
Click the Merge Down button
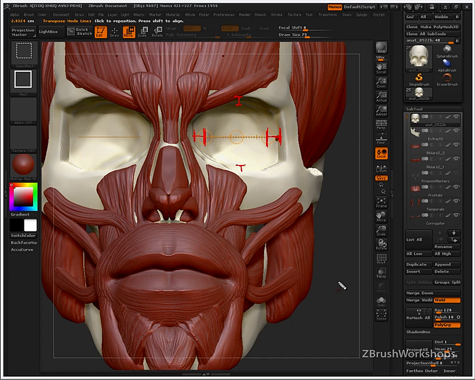point(433,293)
